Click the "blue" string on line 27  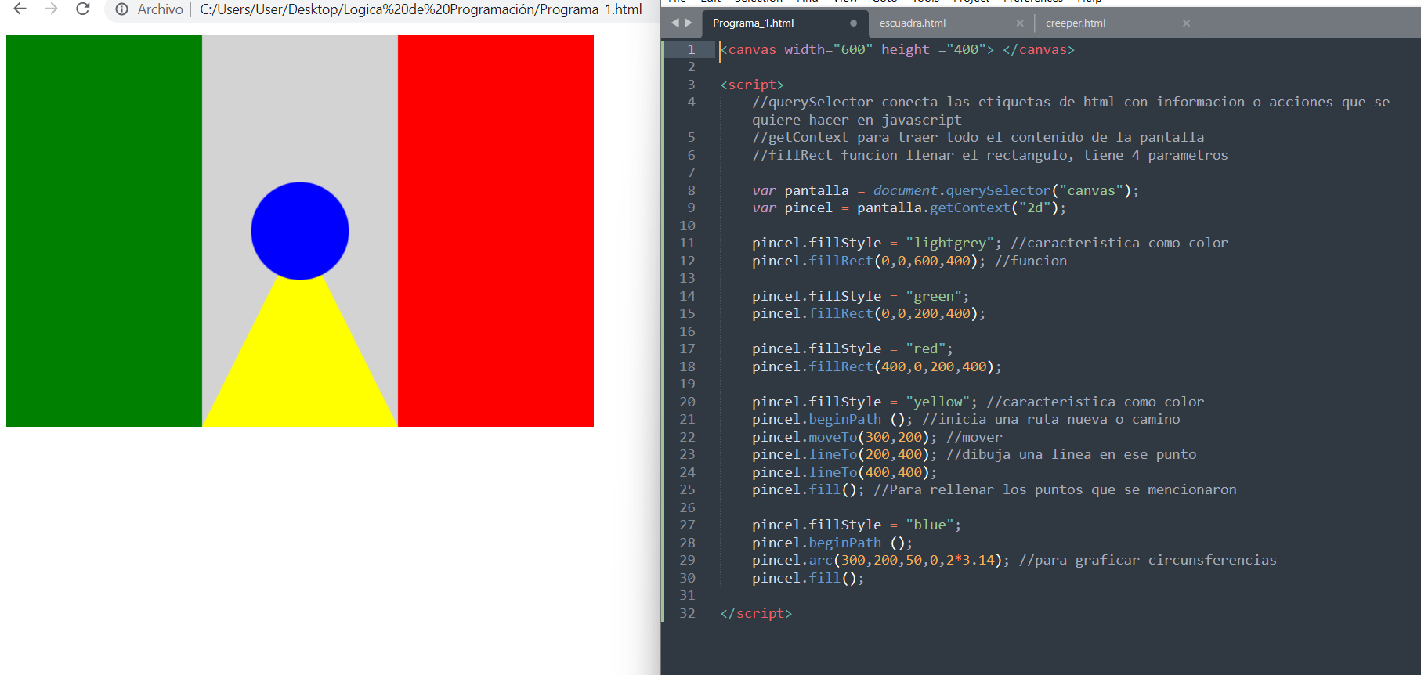click(x=930, y=525)
